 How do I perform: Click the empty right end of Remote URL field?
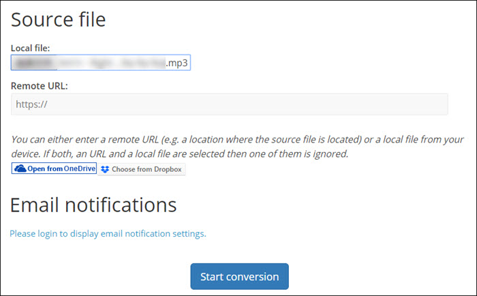click(409, 104)
